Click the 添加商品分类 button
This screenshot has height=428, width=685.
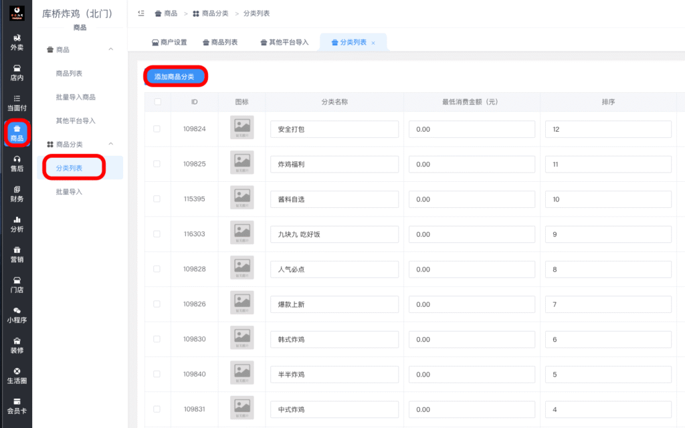coord(174,76)
